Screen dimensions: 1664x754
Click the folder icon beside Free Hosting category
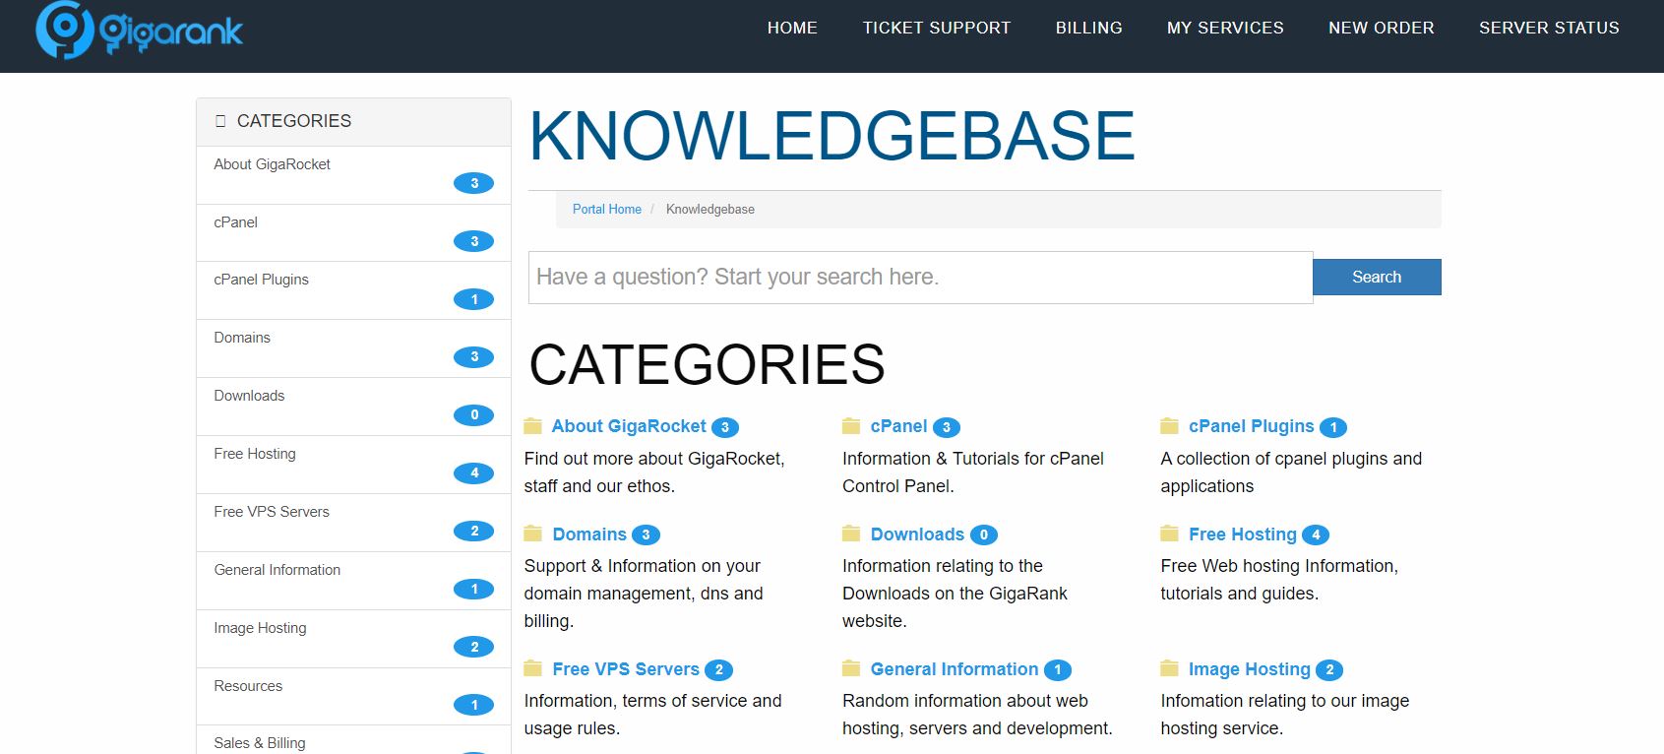point(1169,534)
